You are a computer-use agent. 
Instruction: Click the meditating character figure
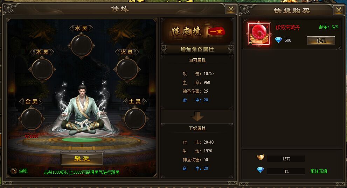click(x=82, y=109)
